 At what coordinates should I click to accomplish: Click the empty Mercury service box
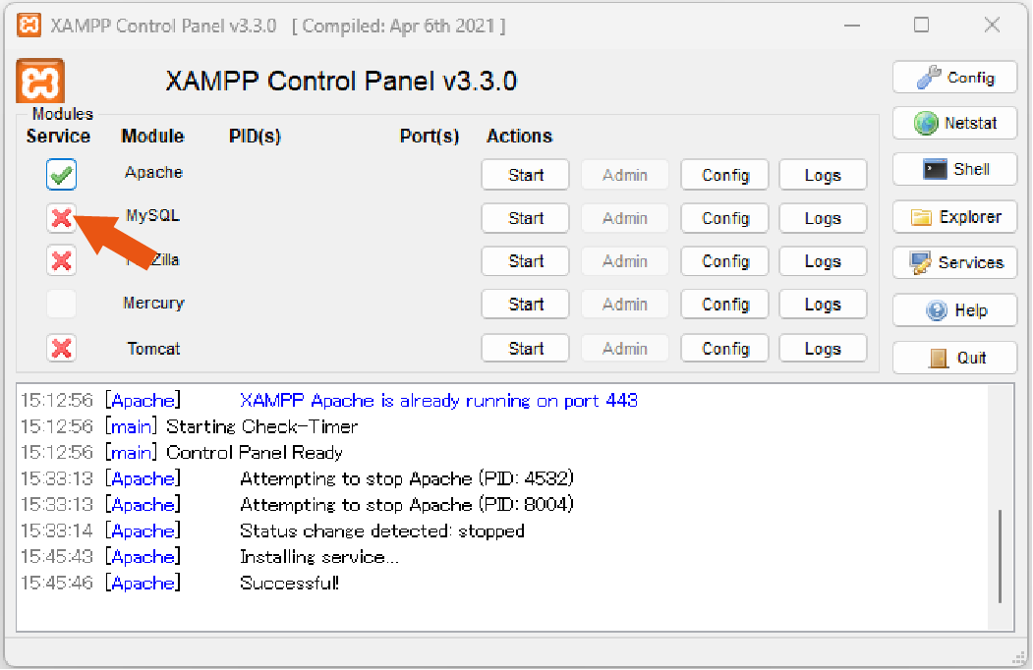pyautogui.click(x=61, y=305)
